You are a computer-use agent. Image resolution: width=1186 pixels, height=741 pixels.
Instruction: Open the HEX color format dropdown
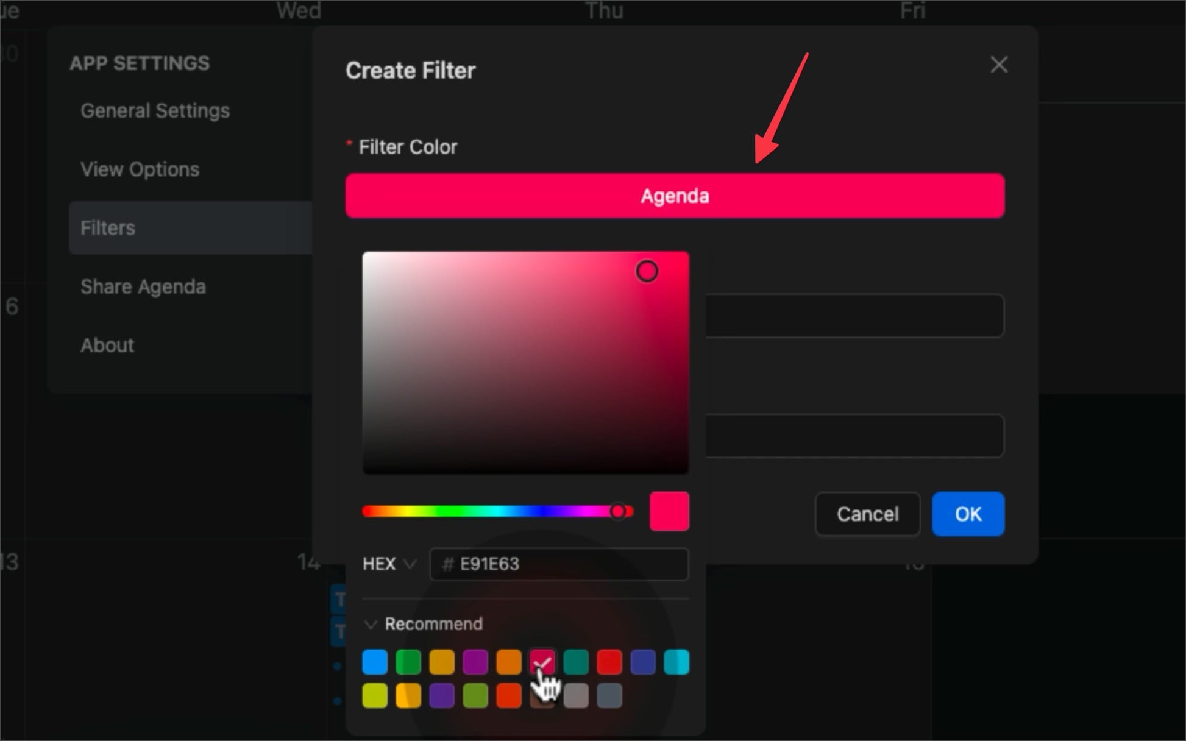(x=388, y=564)
